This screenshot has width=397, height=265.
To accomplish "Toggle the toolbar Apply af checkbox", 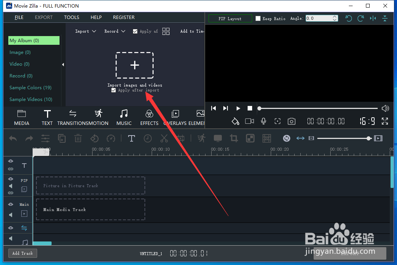I will point(135,31).
